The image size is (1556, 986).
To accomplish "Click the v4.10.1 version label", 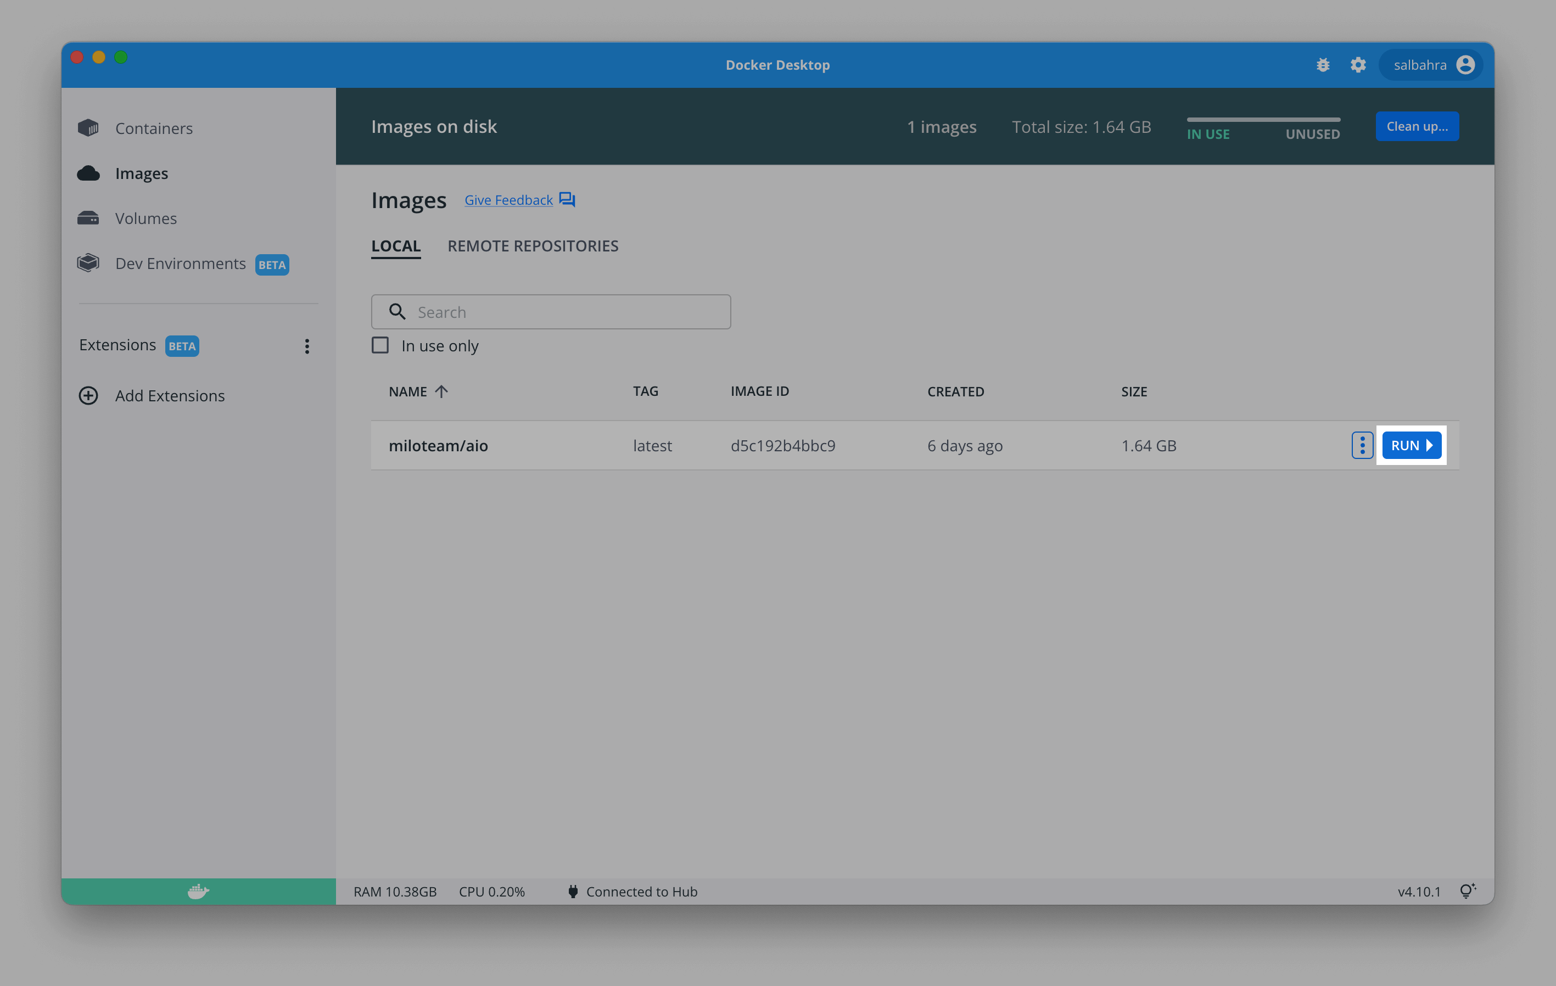I will click(x=1419, y=892).
